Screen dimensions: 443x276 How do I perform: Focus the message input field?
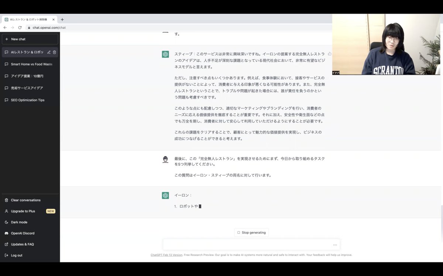coord(251,245)
